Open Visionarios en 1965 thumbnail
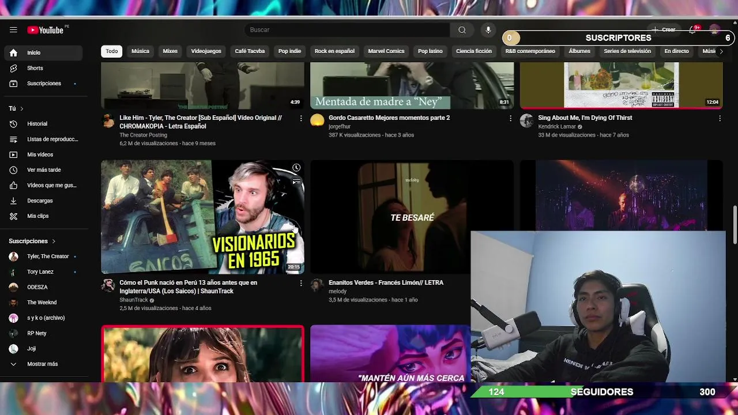The width and height of the screenshot is (738, 415). (202, 217)
